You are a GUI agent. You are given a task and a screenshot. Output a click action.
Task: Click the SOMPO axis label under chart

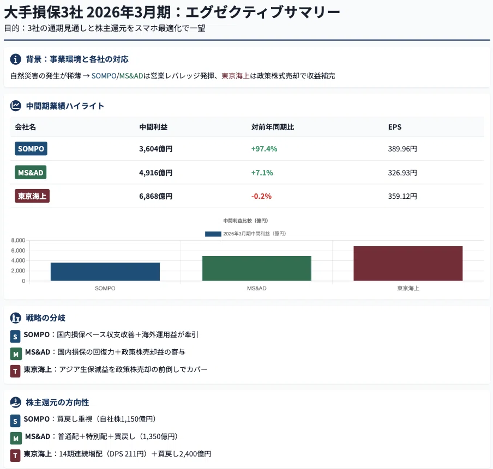pyautogui.click(x=105, y=288)
